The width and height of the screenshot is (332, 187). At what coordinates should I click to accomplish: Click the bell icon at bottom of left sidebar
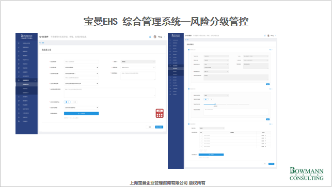19,121
